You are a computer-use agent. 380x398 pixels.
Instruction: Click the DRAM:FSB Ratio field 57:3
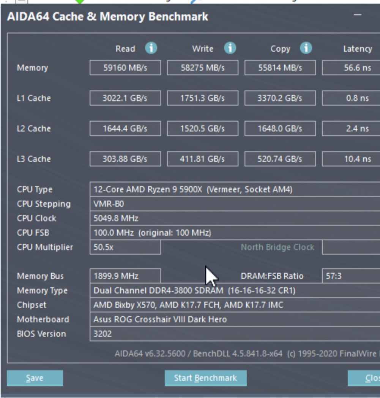click(351, 276)
